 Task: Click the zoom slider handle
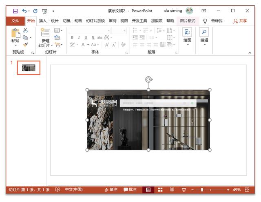[x=202, y=190]
